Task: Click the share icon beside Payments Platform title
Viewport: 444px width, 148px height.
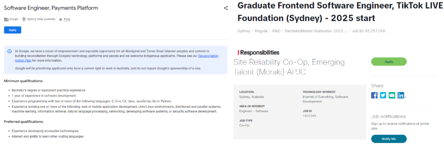Action: (226, 8)
